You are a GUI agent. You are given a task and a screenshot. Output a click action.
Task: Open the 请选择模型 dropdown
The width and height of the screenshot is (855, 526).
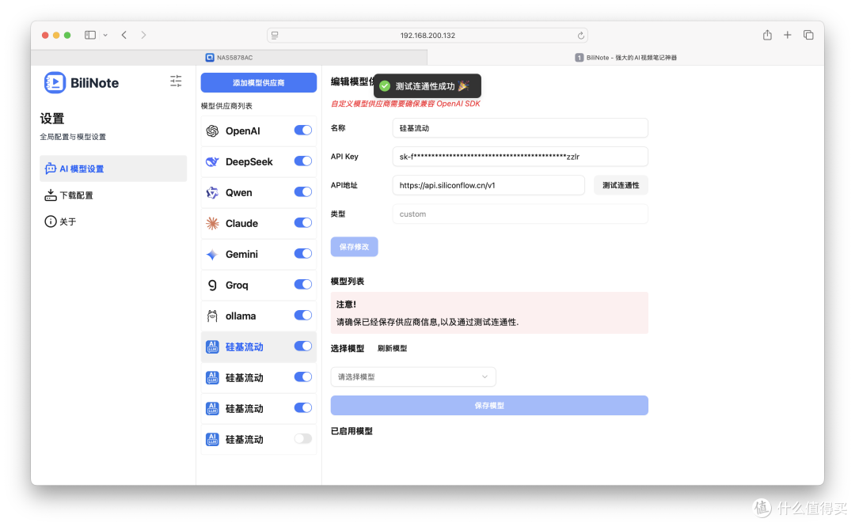(x=412, y=377)
